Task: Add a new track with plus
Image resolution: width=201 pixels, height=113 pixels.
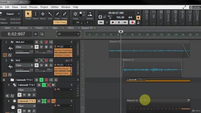Action: pyautogui.click(x=35, y=34)
